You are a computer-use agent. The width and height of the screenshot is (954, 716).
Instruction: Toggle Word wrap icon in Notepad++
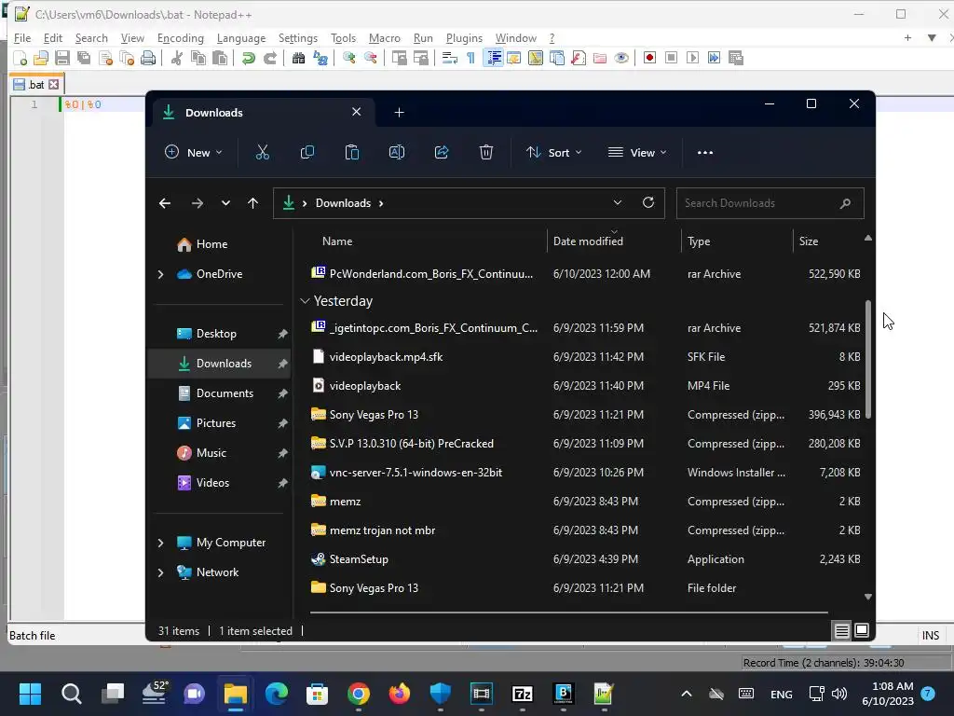click(450, 58)
